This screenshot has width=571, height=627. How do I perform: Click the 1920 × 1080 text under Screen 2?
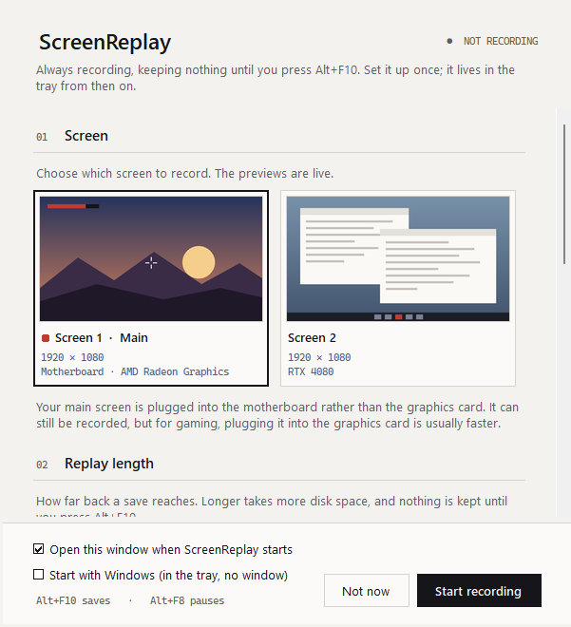pos(319,357)
